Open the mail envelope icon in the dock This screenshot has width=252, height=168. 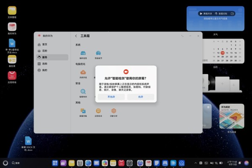(x=97, y=163)
